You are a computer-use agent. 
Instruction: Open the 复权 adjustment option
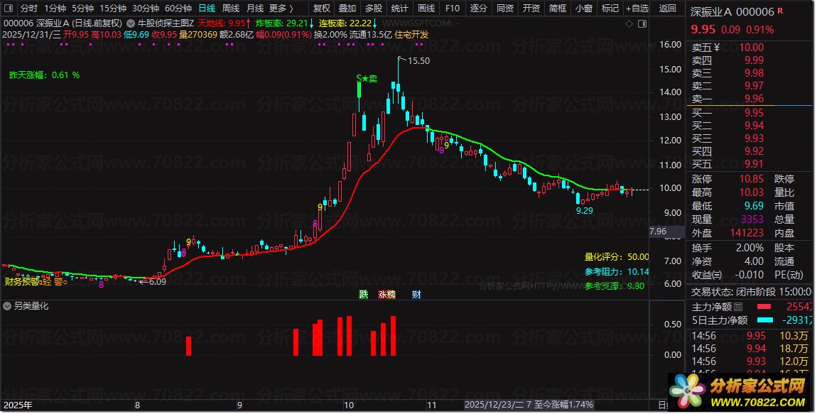pos(322,9)
